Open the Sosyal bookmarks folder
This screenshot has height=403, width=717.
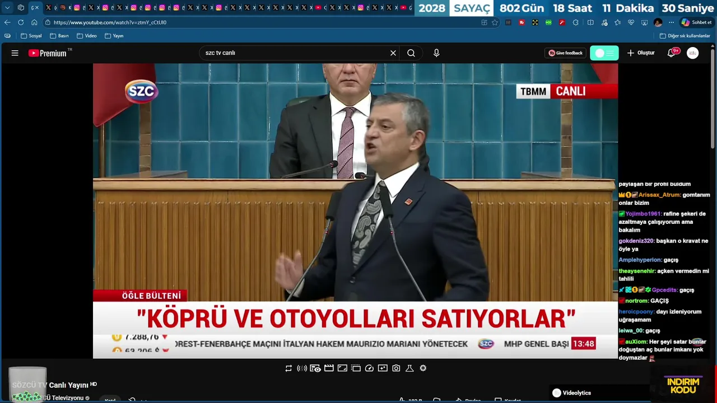click(31, 36)
